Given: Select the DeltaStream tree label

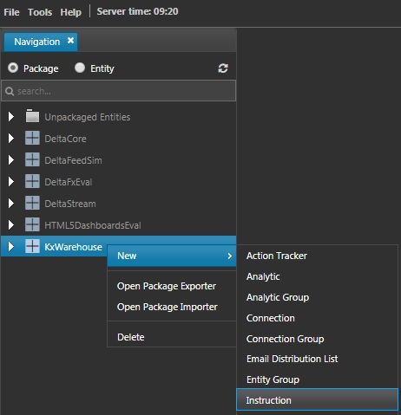Looking at the screenshot, I should [x=70, y=204].
